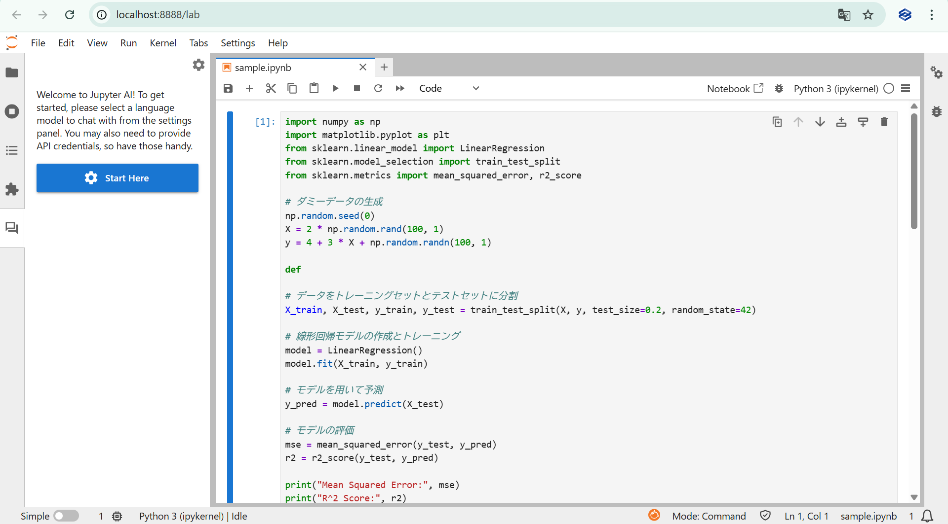Screen dimensions: 948x524
Task: Open the debugger bug icon in toolbar
Action: coord(779,89)
